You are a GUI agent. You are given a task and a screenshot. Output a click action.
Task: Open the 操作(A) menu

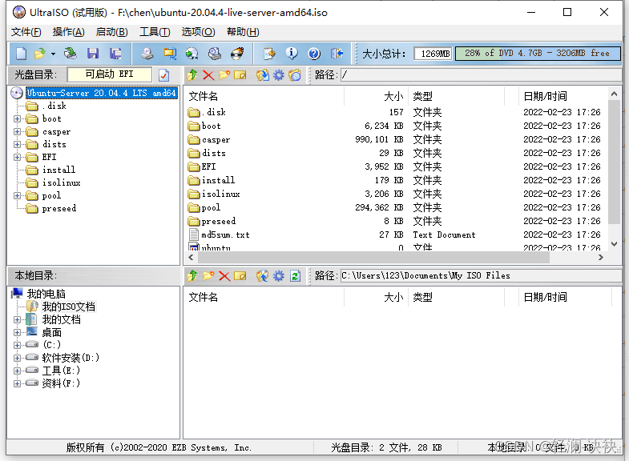pyautogui.click(x=69, y=32)
